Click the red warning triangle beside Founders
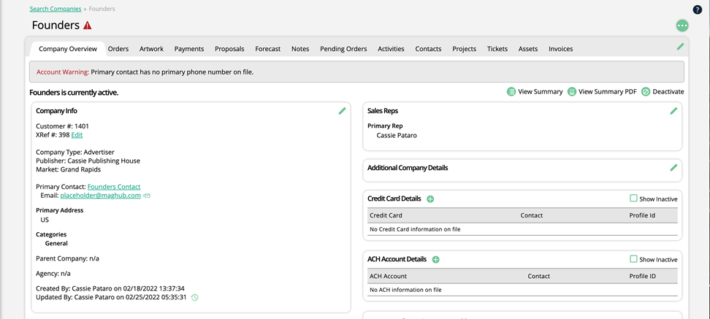This screenshot has width=710, height=319. pyautogui.click(x=88, y=26)
